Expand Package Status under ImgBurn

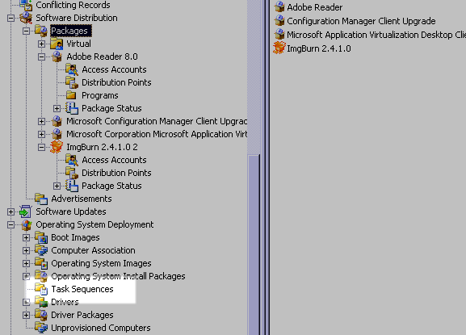57,186
